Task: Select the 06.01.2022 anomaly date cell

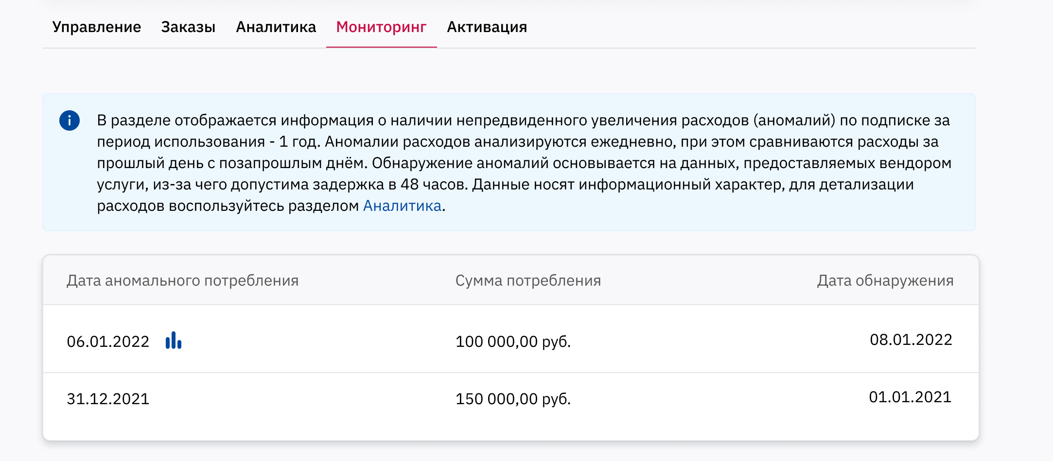Action: pyautogui.click(x=108, y=341)
